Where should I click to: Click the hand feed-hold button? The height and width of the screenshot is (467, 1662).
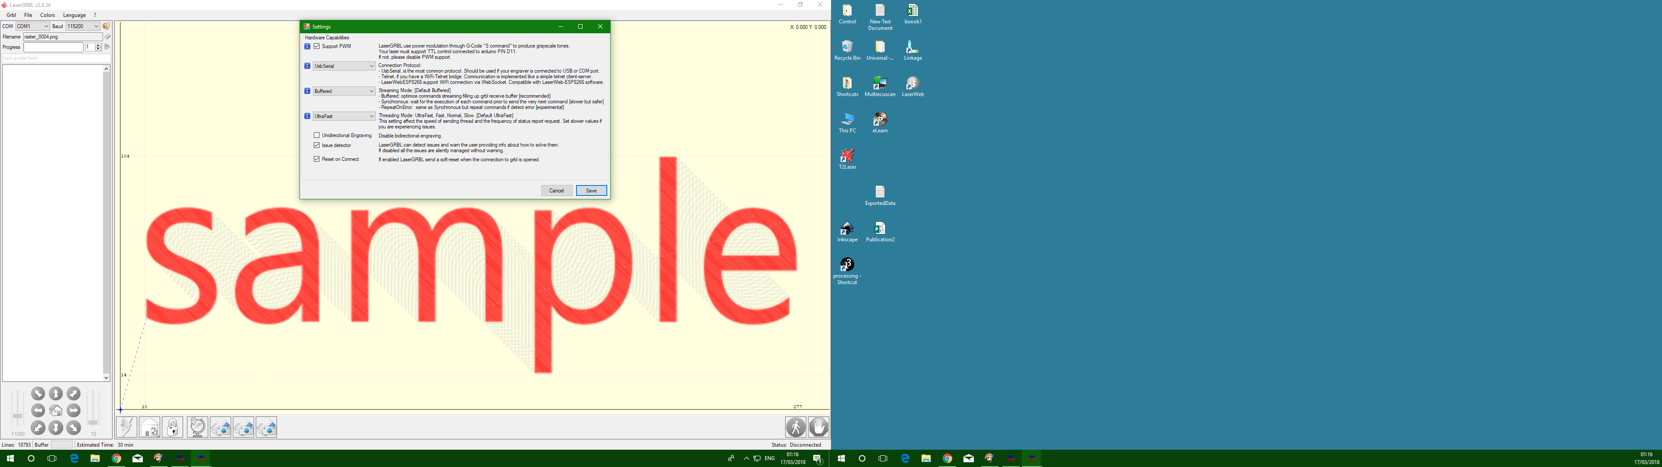click(818, 427)
